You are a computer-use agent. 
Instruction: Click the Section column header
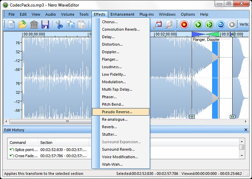pyautogui.click(x=64, y=142)
